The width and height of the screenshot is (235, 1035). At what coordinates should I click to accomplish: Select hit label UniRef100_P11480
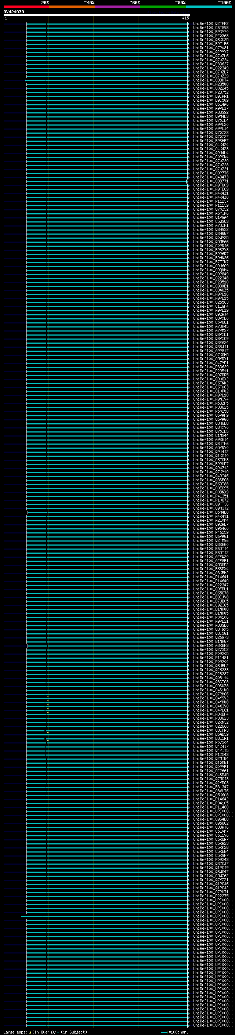point(211,807)
